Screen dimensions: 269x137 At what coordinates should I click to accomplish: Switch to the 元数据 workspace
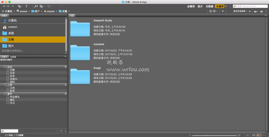coord(209,6)
